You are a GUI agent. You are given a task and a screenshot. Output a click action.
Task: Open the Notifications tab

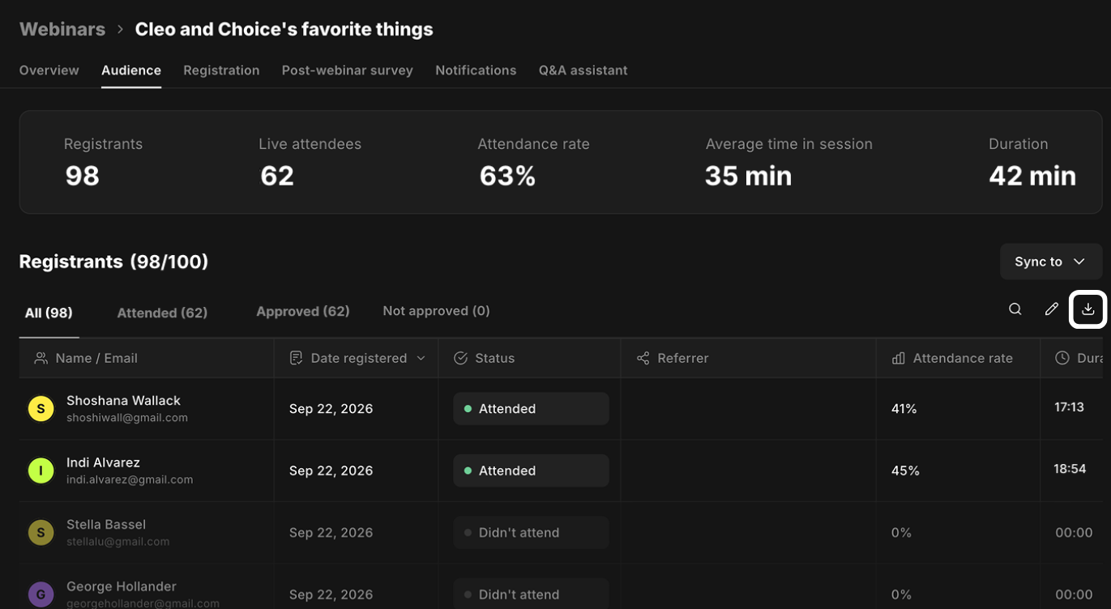476,70
